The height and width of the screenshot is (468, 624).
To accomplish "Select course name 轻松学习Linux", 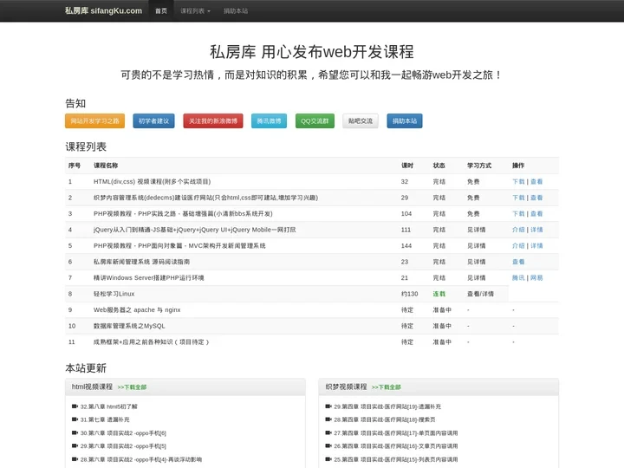I will pyautogui.click(x=114, y=294).
